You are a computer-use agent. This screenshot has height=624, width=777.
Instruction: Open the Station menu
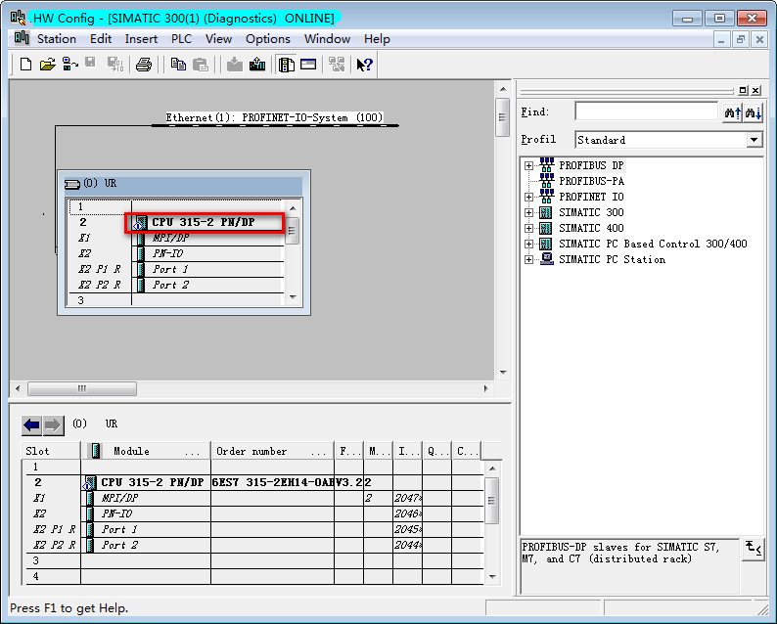(x=57, y=38)
